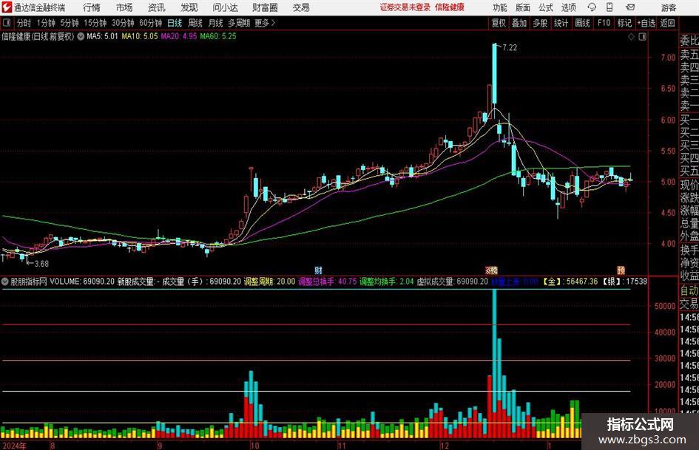Image resolution: width=699 pixels, height=450 pixels.
Task: Switch to 60分钟 period tab
Action: click(151, 23)
